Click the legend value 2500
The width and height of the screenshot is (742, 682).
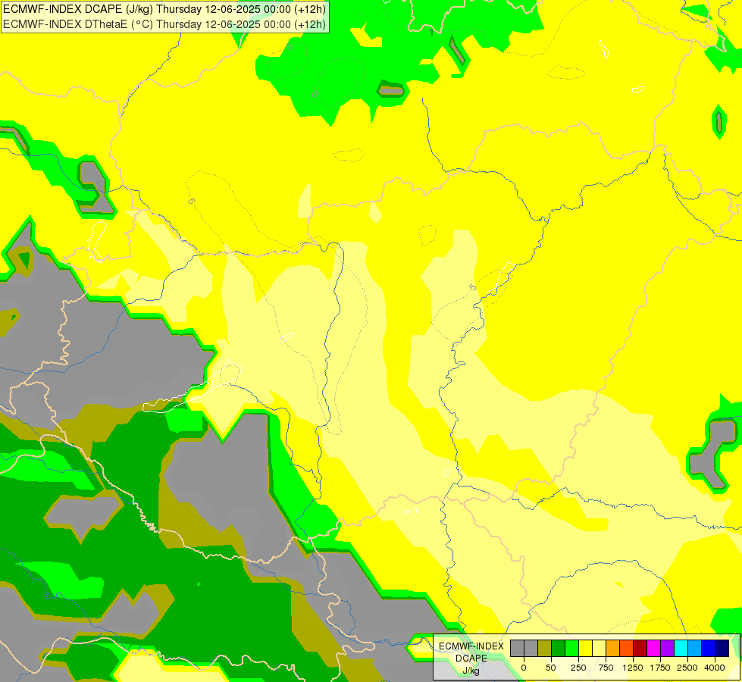click(x=687, y=668)
